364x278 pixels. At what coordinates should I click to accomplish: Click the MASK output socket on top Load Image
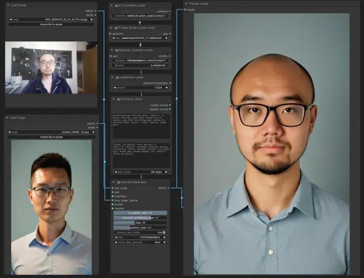(x=96, y=15)
